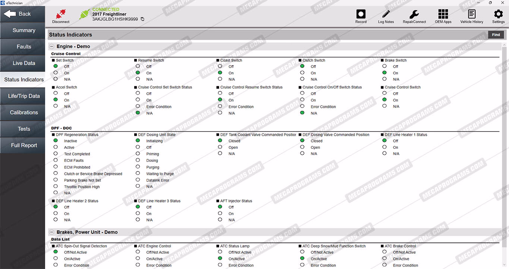Switch to the Live Data tab
The height and width of the screenshot is (269, 509).
(23, 63)
